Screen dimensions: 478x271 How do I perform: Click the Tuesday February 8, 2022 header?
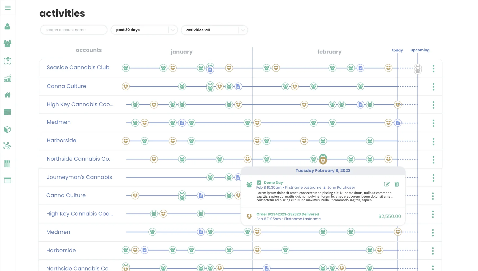(x=323, y=171)
